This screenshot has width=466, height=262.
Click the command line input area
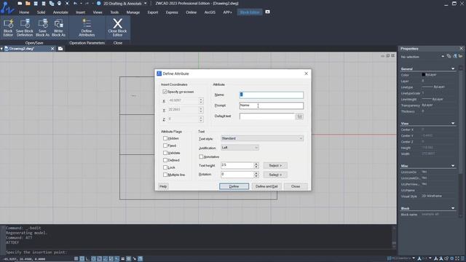196,252
